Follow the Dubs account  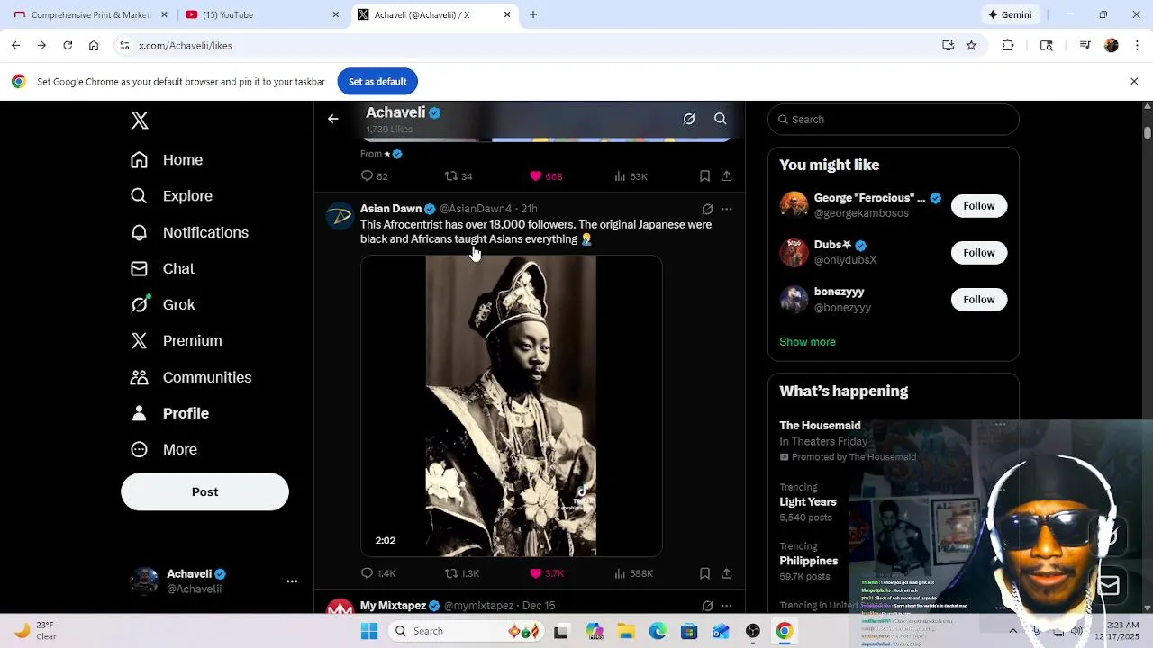click(979, 253)
